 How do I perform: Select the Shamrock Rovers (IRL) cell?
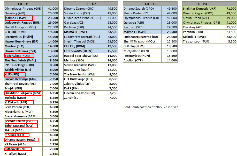coord(23,84)
